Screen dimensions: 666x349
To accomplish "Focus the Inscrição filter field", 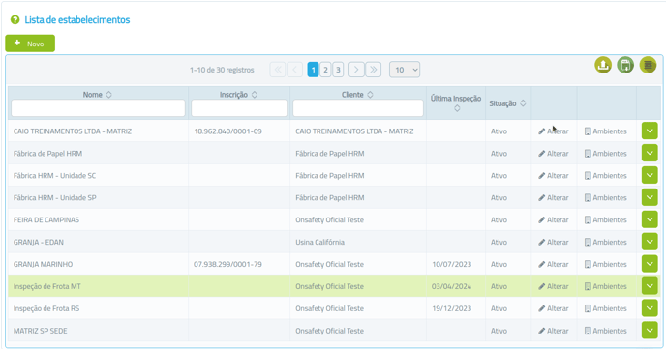I will click(239, 108).
